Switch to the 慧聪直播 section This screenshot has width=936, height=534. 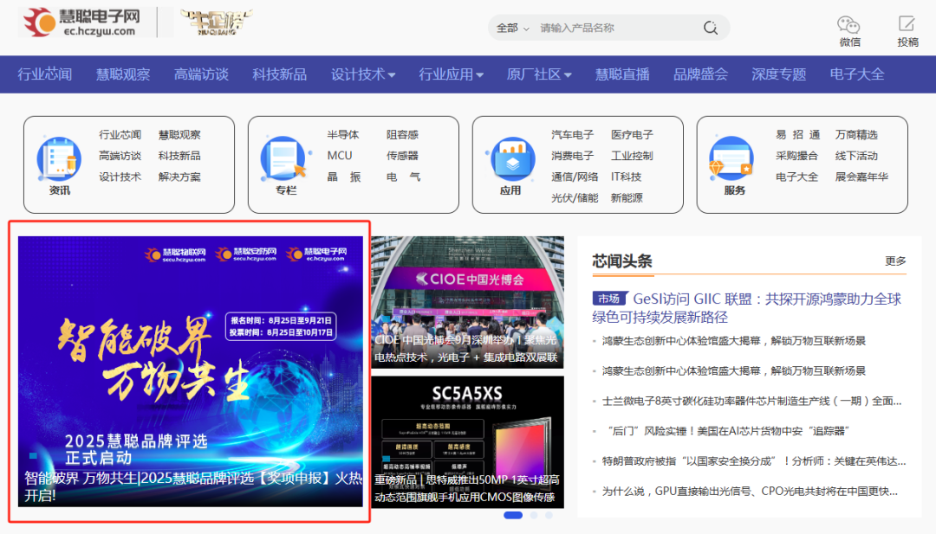click(x=621, y=74)
